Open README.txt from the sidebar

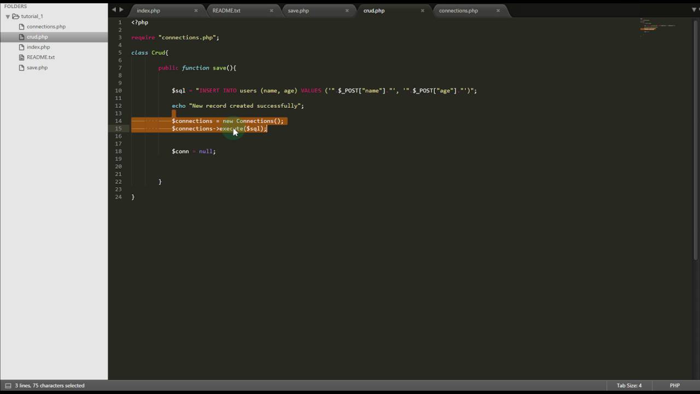tap(40, 57)
